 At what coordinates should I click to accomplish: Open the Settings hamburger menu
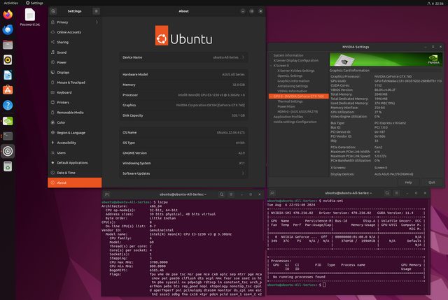96,11
